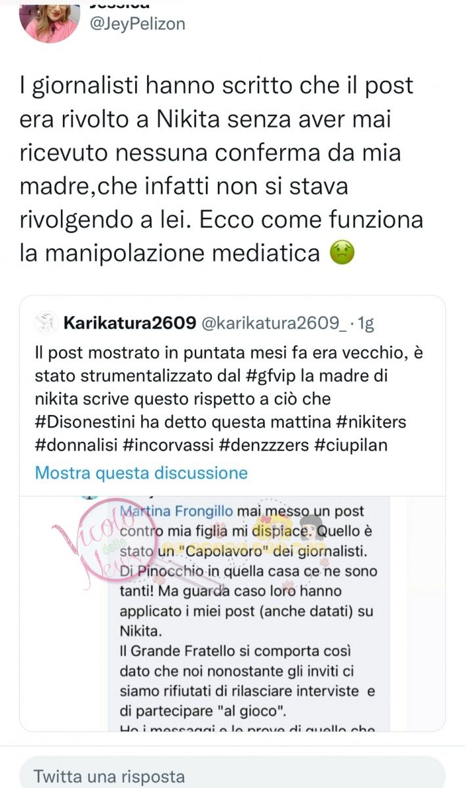This screenshot has height=788, width=465.
Task: Open the Karikatura2609 display name
Action: coord(129,323)
